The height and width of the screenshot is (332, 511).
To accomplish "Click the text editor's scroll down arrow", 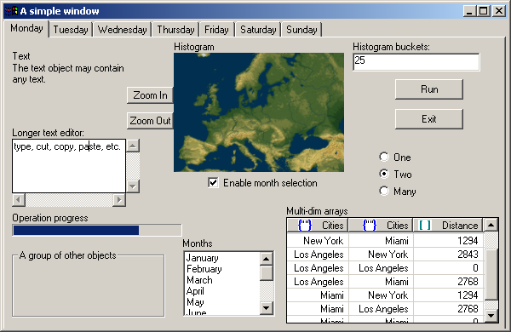I will 133,186.
